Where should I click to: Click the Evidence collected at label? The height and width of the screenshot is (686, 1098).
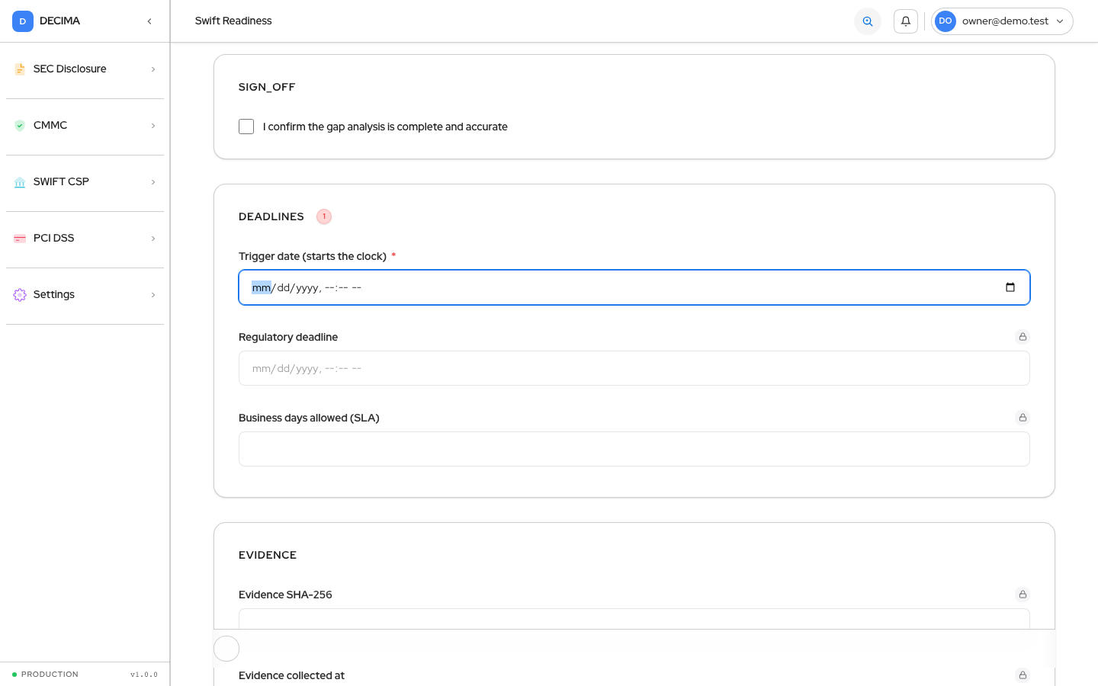pyautogui.click(x=291, y=675)
